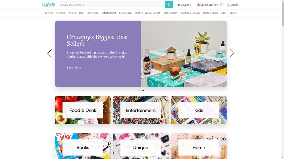284x159 pixels.
Task: Open the Kids & Teen menu
Action: [92, 13]
